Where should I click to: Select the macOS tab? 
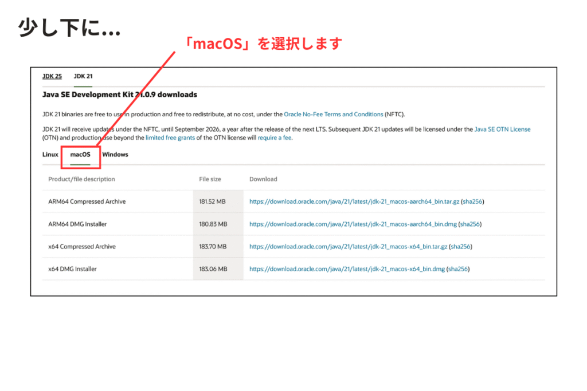coord(80,155)
